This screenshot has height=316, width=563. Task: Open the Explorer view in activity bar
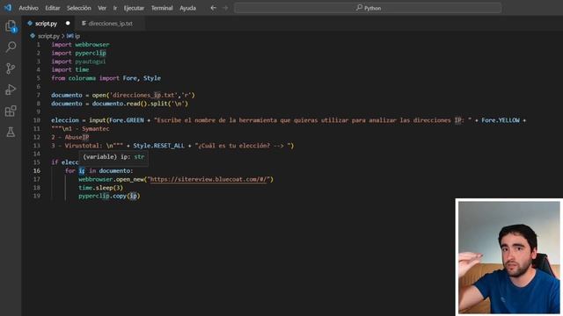coord(11,26)
